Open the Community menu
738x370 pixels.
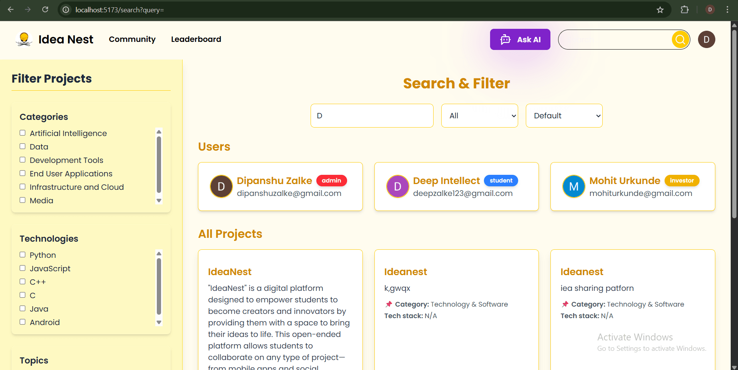132,39
